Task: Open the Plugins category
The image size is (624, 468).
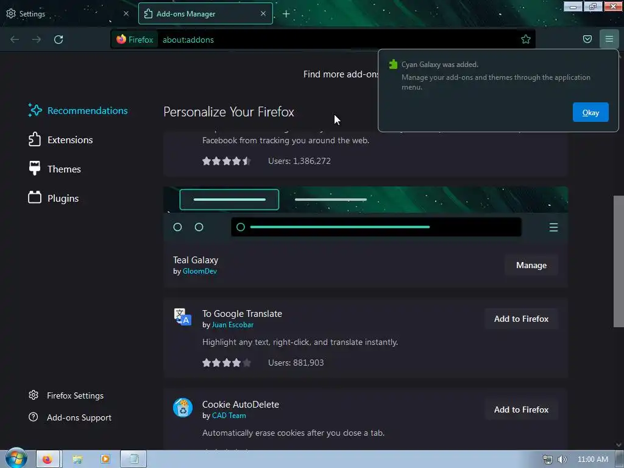Action: point(54,198)
